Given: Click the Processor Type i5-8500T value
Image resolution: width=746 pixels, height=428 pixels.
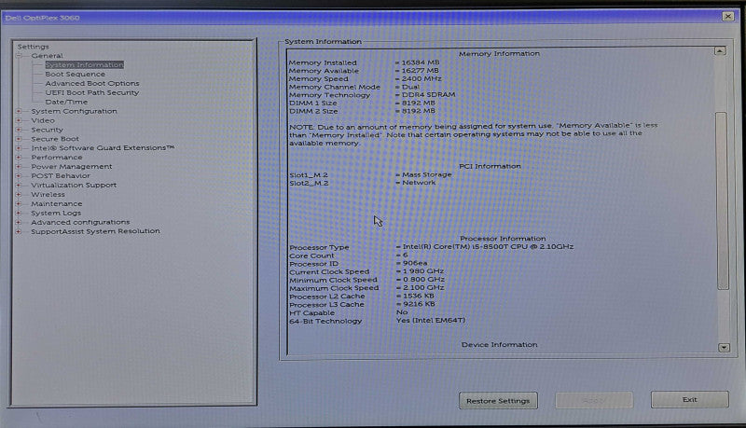Looking at the screenshot, I should (485, 247).
